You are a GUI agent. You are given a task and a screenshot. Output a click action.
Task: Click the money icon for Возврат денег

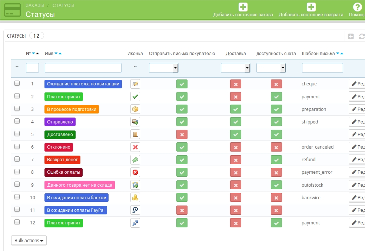click(x=135, y=160)
